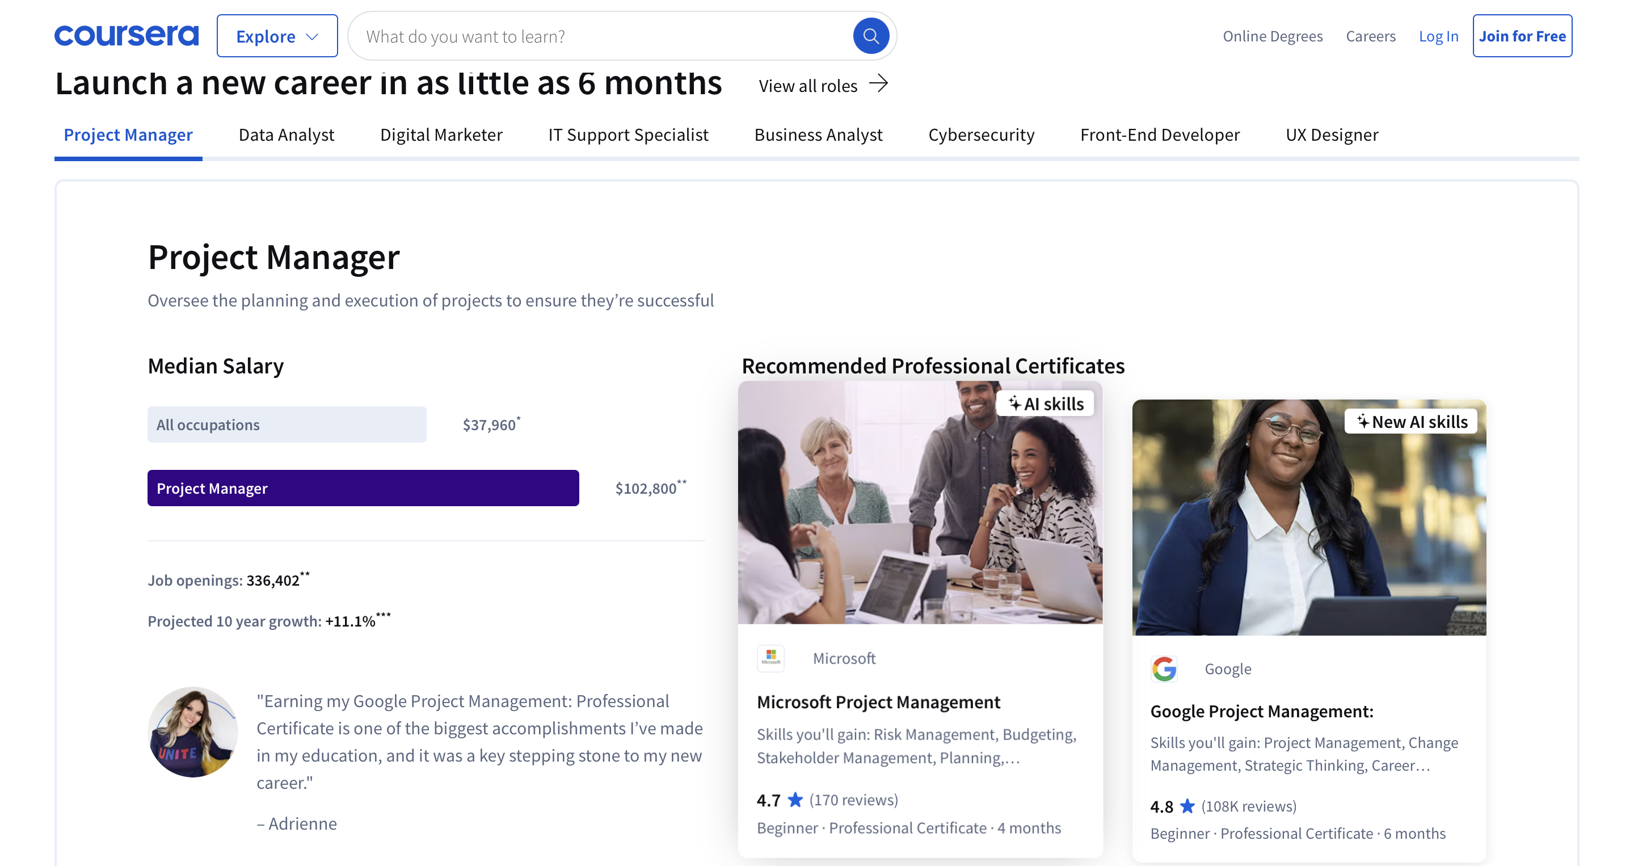
Task: Click the search input field
Action: (603, 36)
